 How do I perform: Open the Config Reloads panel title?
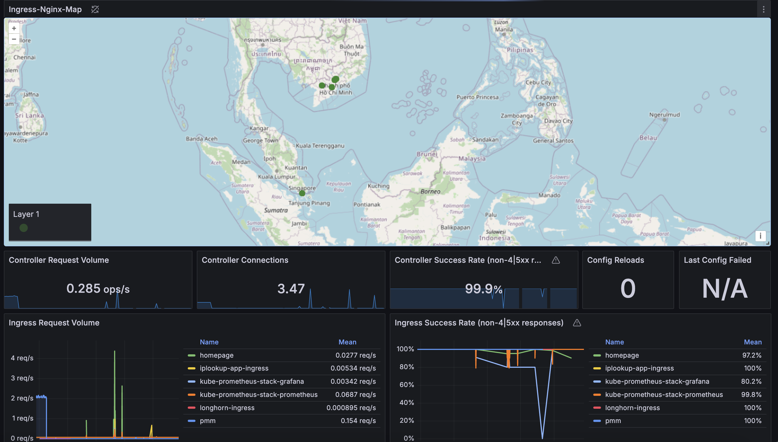click(615, 260)
